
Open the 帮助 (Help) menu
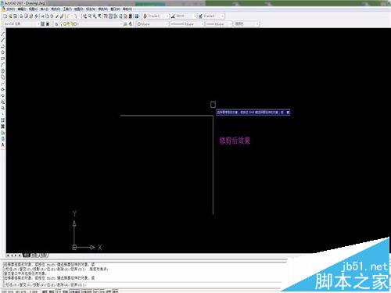[x=127, y=9]
